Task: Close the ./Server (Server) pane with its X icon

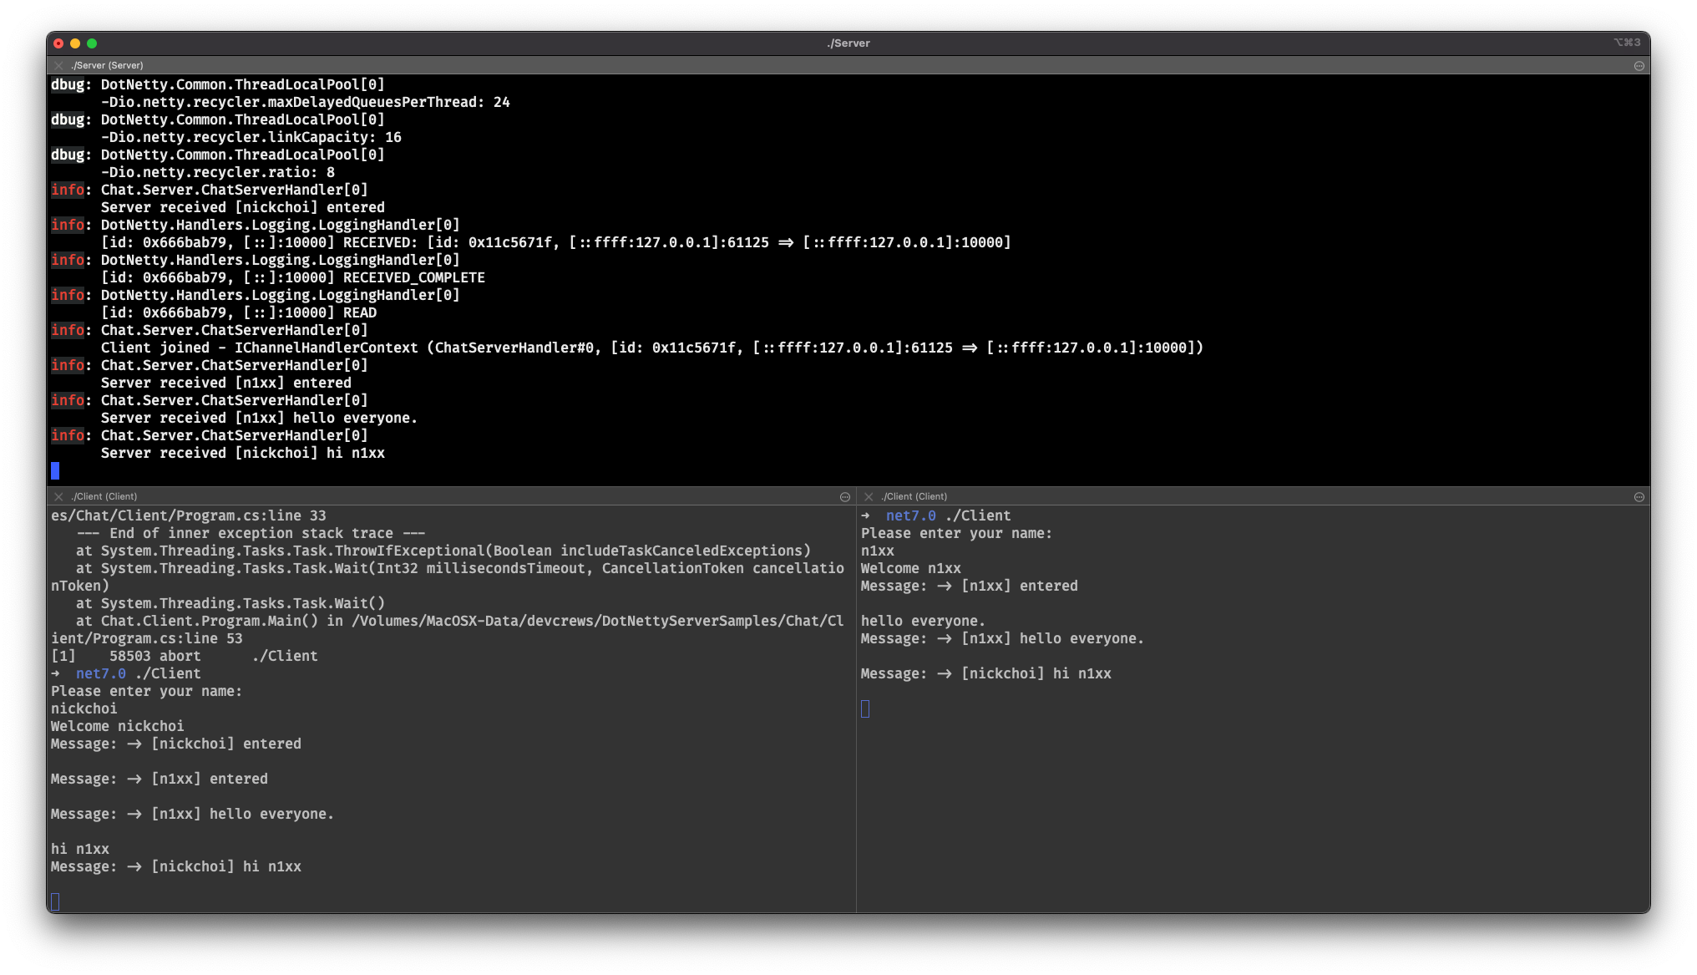Action: pos(58,65)
